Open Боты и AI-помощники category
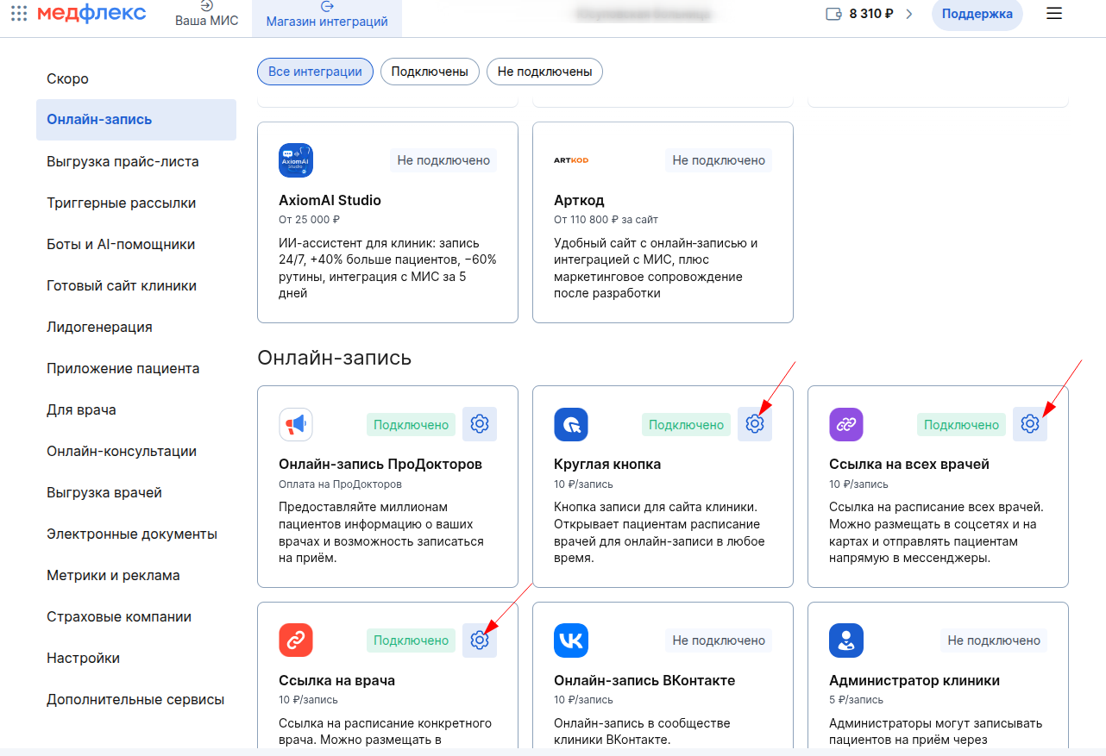Screen dimensions: 1106x756 point(121,244)
